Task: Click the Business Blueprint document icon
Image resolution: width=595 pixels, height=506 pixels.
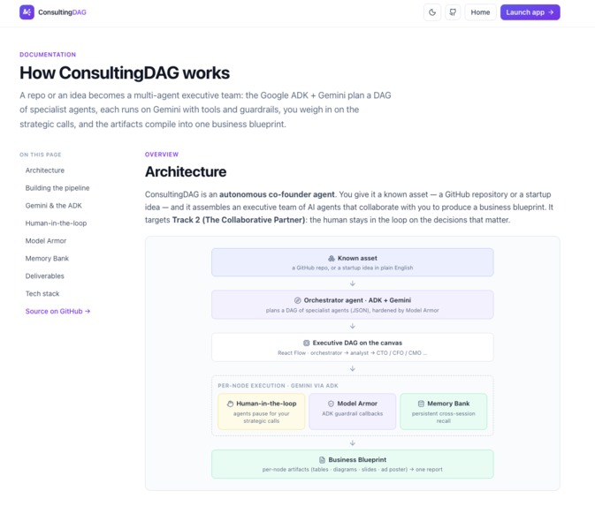Action: pyautogui.click(x=322, y=460)
